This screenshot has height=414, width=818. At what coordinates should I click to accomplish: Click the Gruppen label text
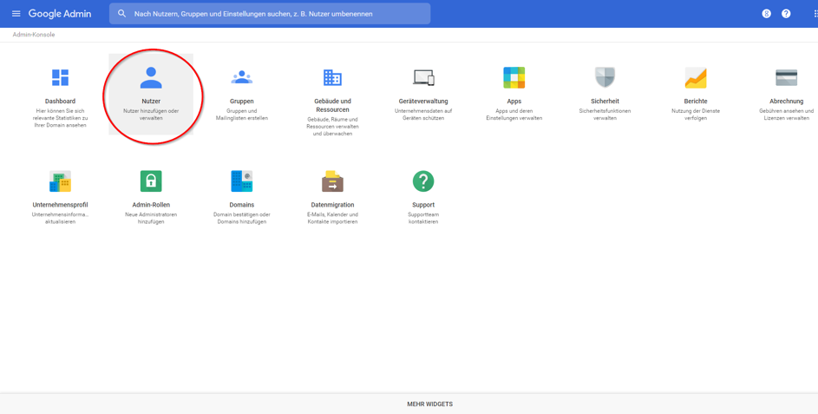click(x=241, y=102)
